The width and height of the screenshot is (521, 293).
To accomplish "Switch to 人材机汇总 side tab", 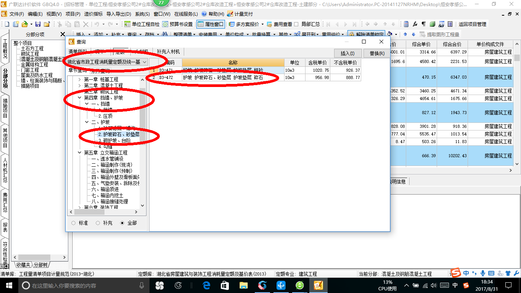I will 5,170.
